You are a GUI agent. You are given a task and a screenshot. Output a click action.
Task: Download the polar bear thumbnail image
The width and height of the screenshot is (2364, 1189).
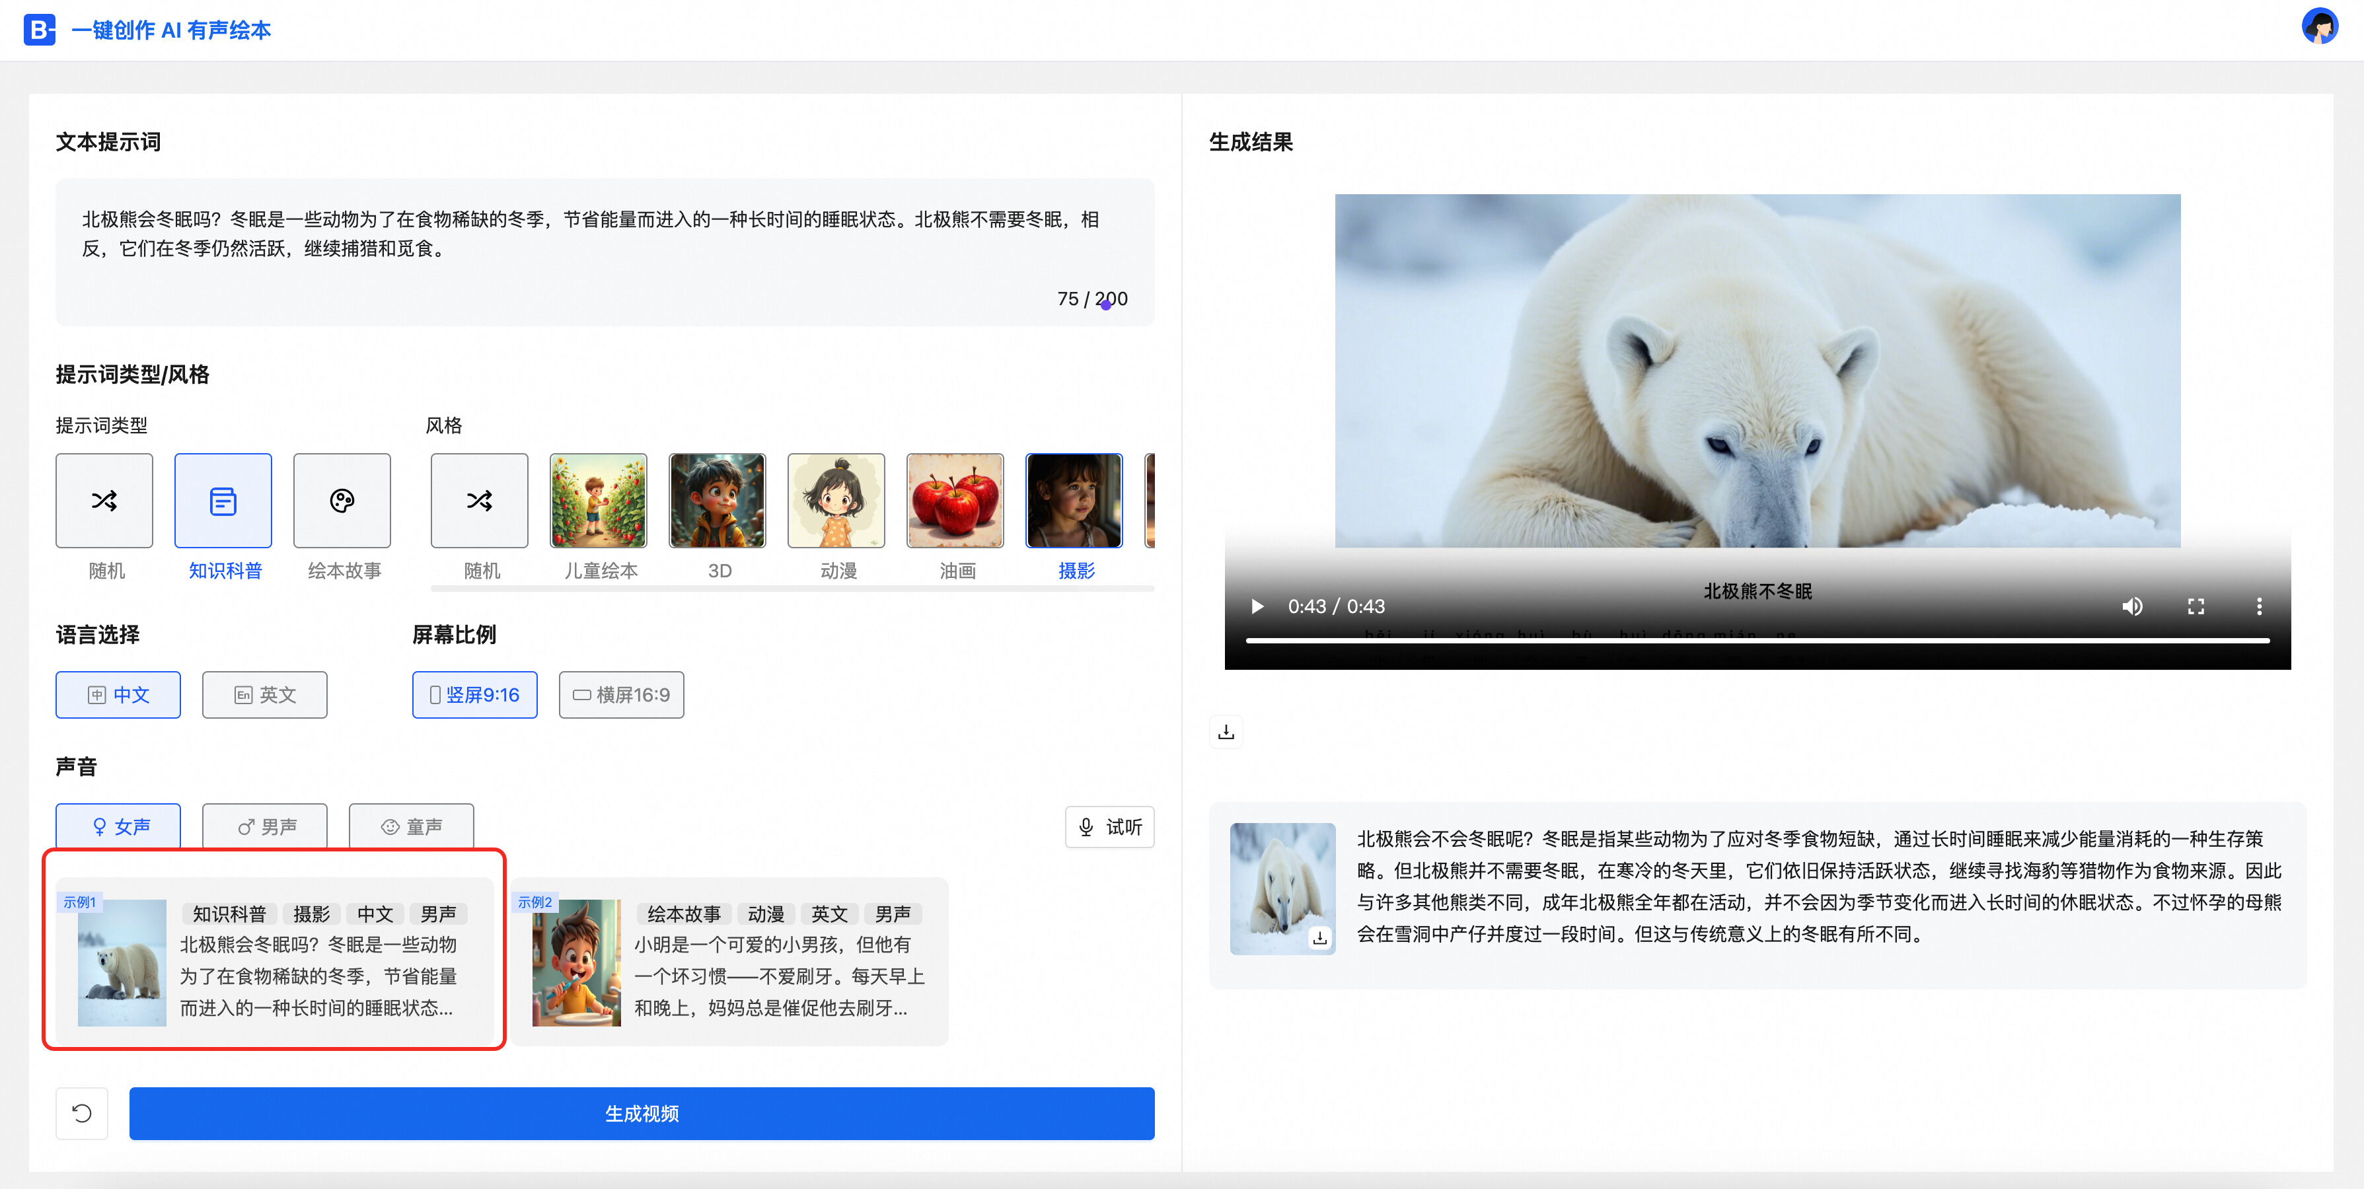pyautogui.click(x=1319, y=937)
